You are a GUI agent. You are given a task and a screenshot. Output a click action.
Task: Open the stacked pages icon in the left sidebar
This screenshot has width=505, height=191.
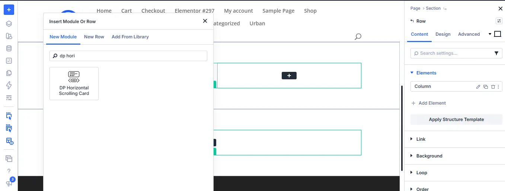[9, 73]
